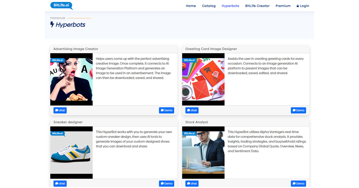Click the Greeting Card Designer thumbnail image
Screen dimensions: 359x188
(203, 79)
